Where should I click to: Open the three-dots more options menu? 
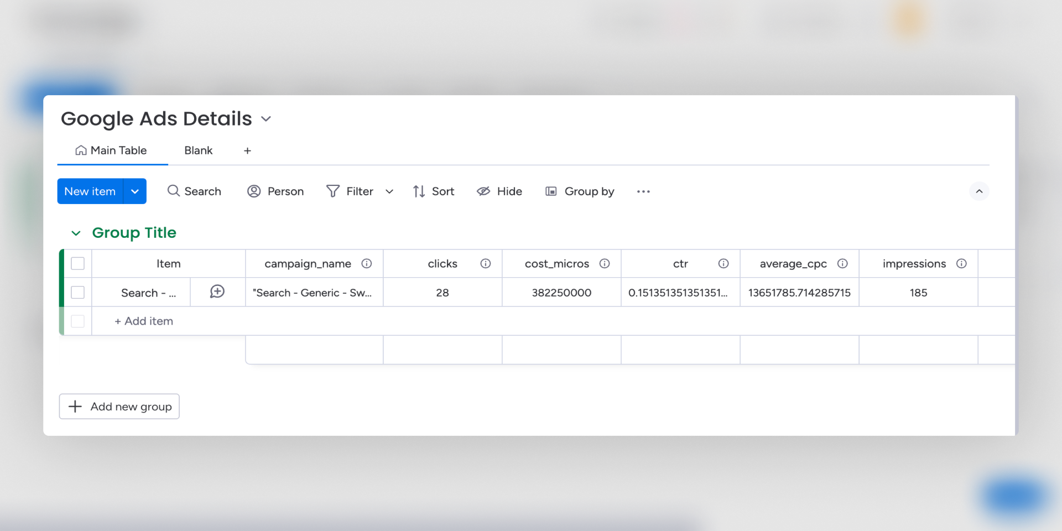tap(643, 191)
